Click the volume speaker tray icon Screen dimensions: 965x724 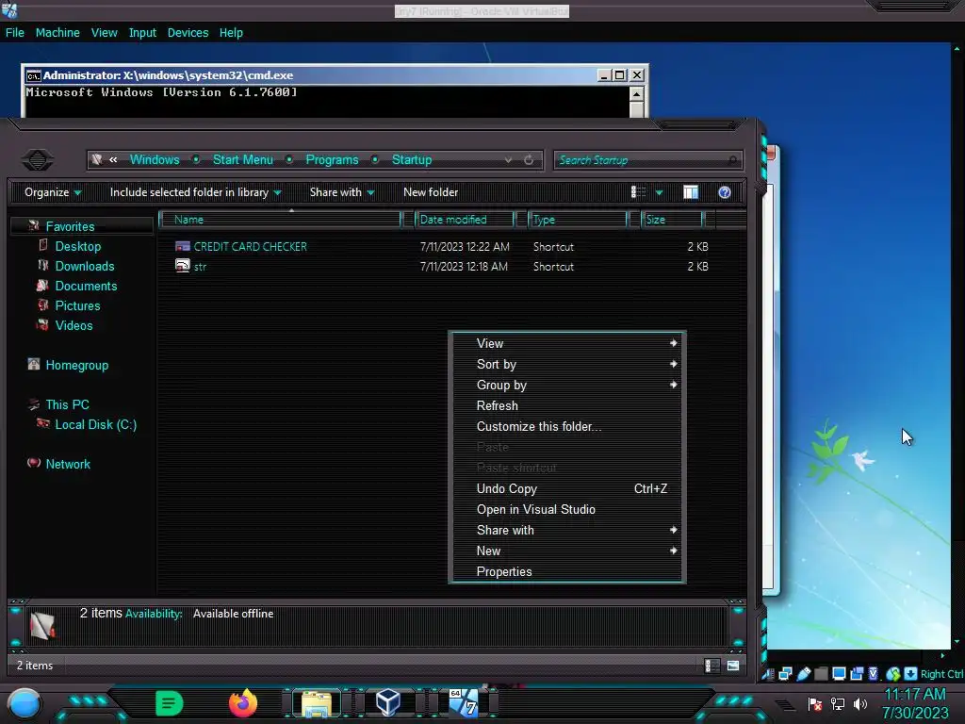pos(860,703)
